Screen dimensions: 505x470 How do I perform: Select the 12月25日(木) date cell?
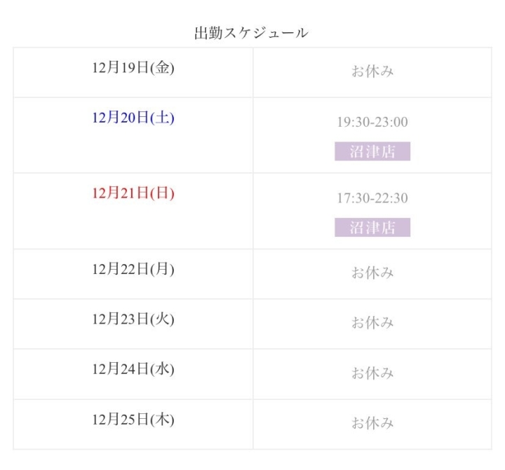[133, 420]
